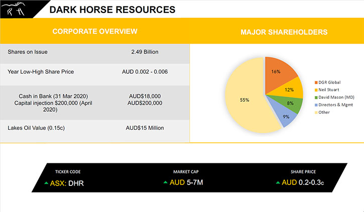Click the DGR Global legend label

329,83
